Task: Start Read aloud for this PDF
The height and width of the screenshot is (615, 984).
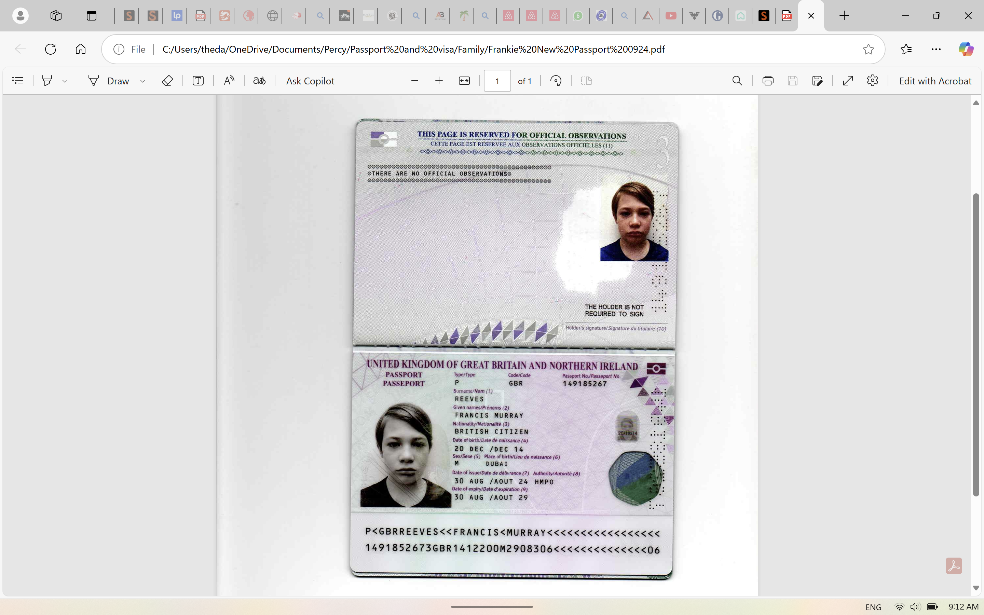Action: click(x=229, y=81)
